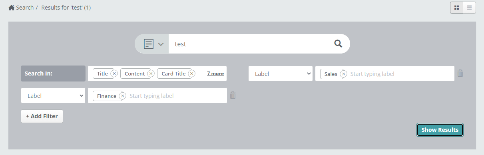Switch to list view layout
The image size is (484, 155).
[469, 8]
